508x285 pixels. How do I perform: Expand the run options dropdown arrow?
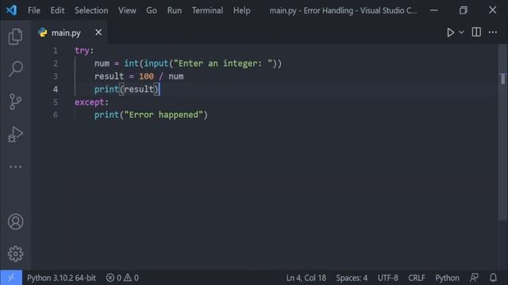pyautogui.click(x=461, y=32)
